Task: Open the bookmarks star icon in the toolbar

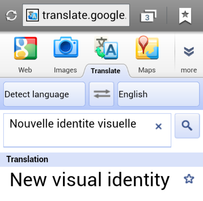Action: tap(185, 16)
